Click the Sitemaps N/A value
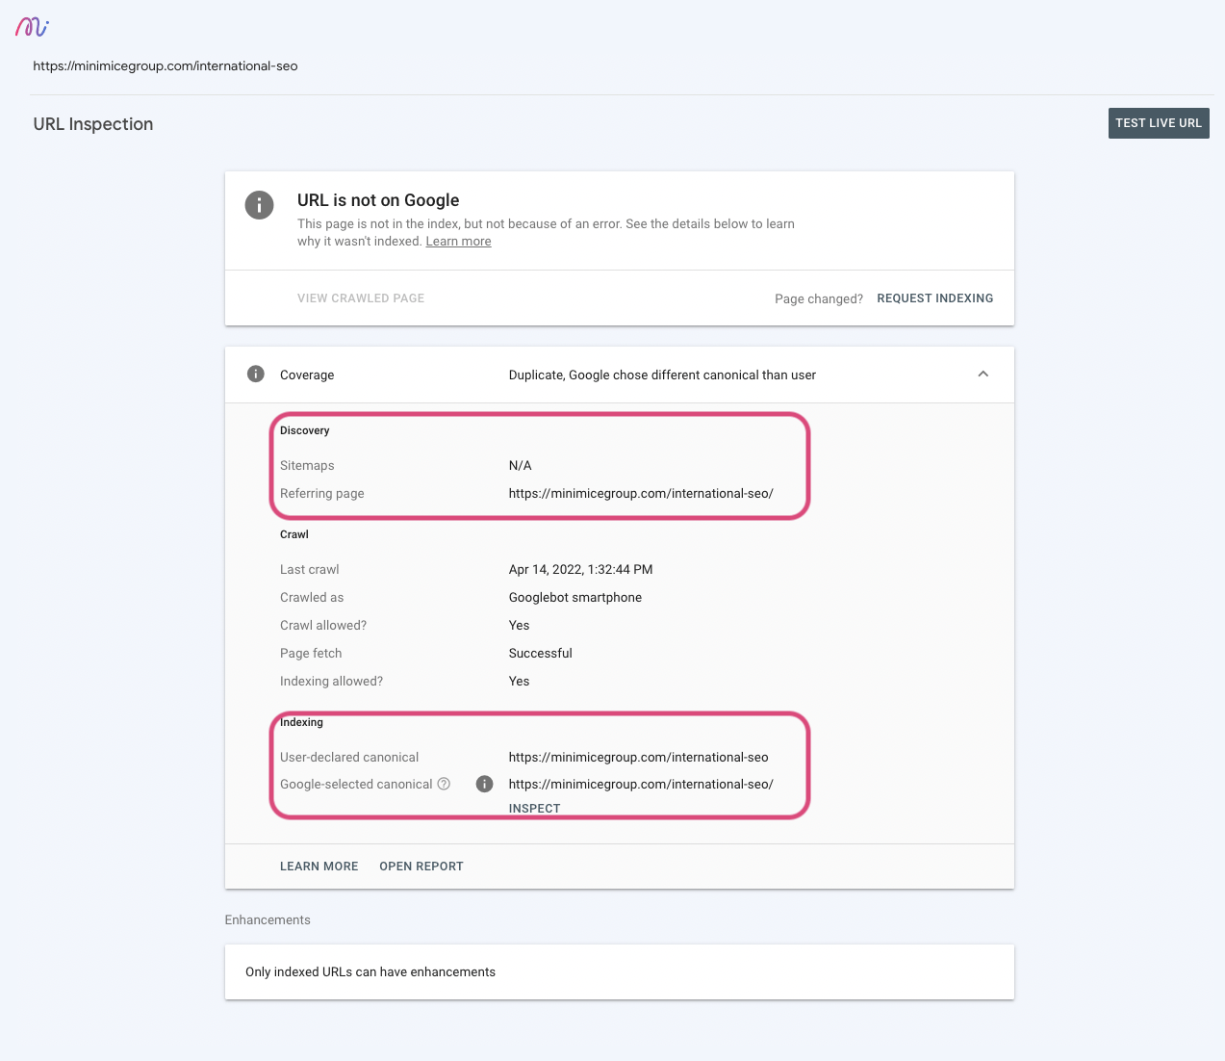The height and width of the screenshot is (1061, 1225). (x=520, y=465)
